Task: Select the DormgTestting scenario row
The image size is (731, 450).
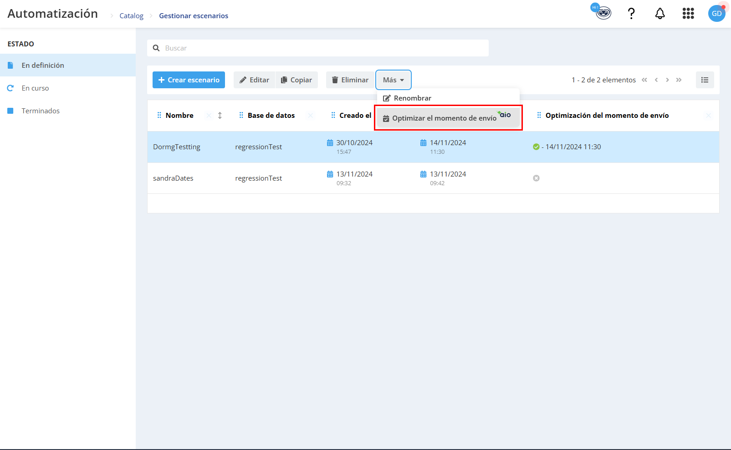Action: coord(433,147)
